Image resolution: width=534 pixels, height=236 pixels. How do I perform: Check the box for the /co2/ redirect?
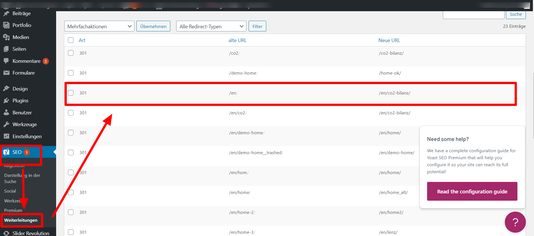71,53
